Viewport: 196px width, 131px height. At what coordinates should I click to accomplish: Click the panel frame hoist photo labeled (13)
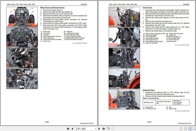124,79
